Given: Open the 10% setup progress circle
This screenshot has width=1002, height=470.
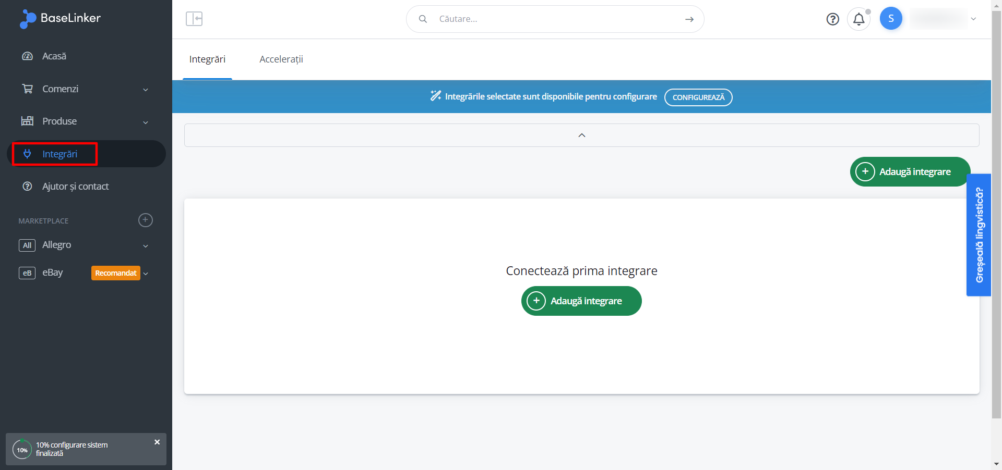Looking at the screenshot, I should click(x=22, y=449).
